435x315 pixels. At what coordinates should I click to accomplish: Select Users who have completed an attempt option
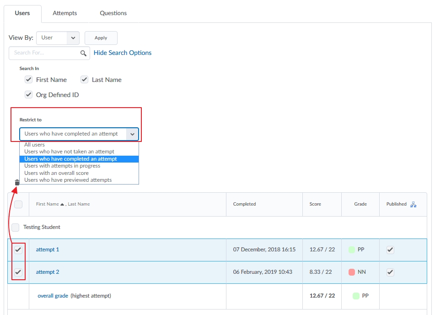(79, 159)
